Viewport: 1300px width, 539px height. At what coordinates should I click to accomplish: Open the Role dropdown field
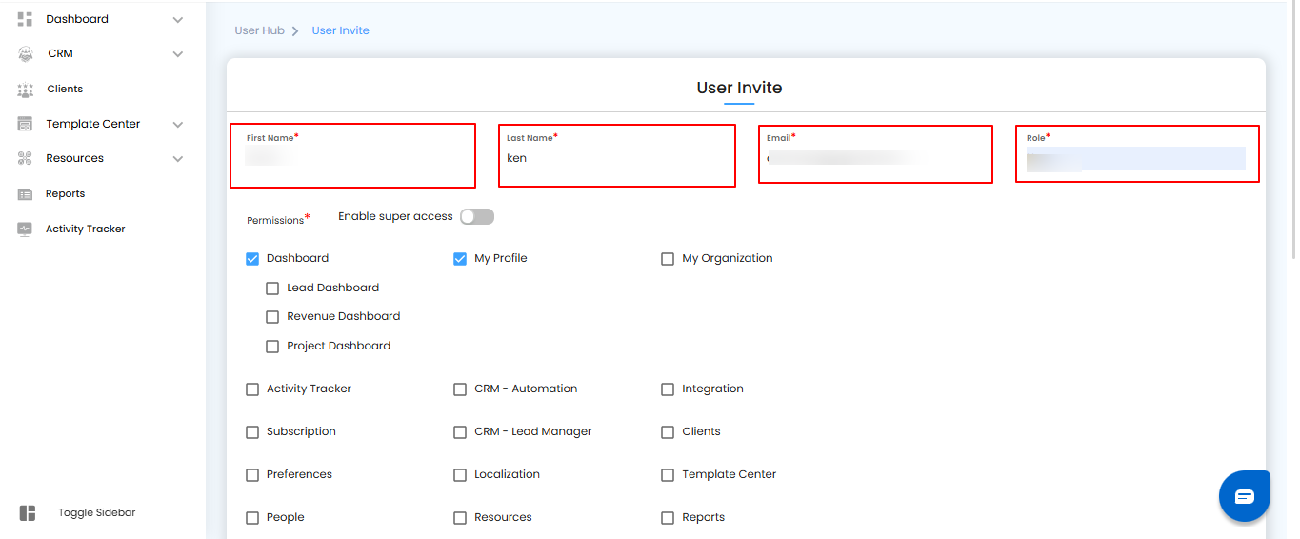(x=1135, y=159)
